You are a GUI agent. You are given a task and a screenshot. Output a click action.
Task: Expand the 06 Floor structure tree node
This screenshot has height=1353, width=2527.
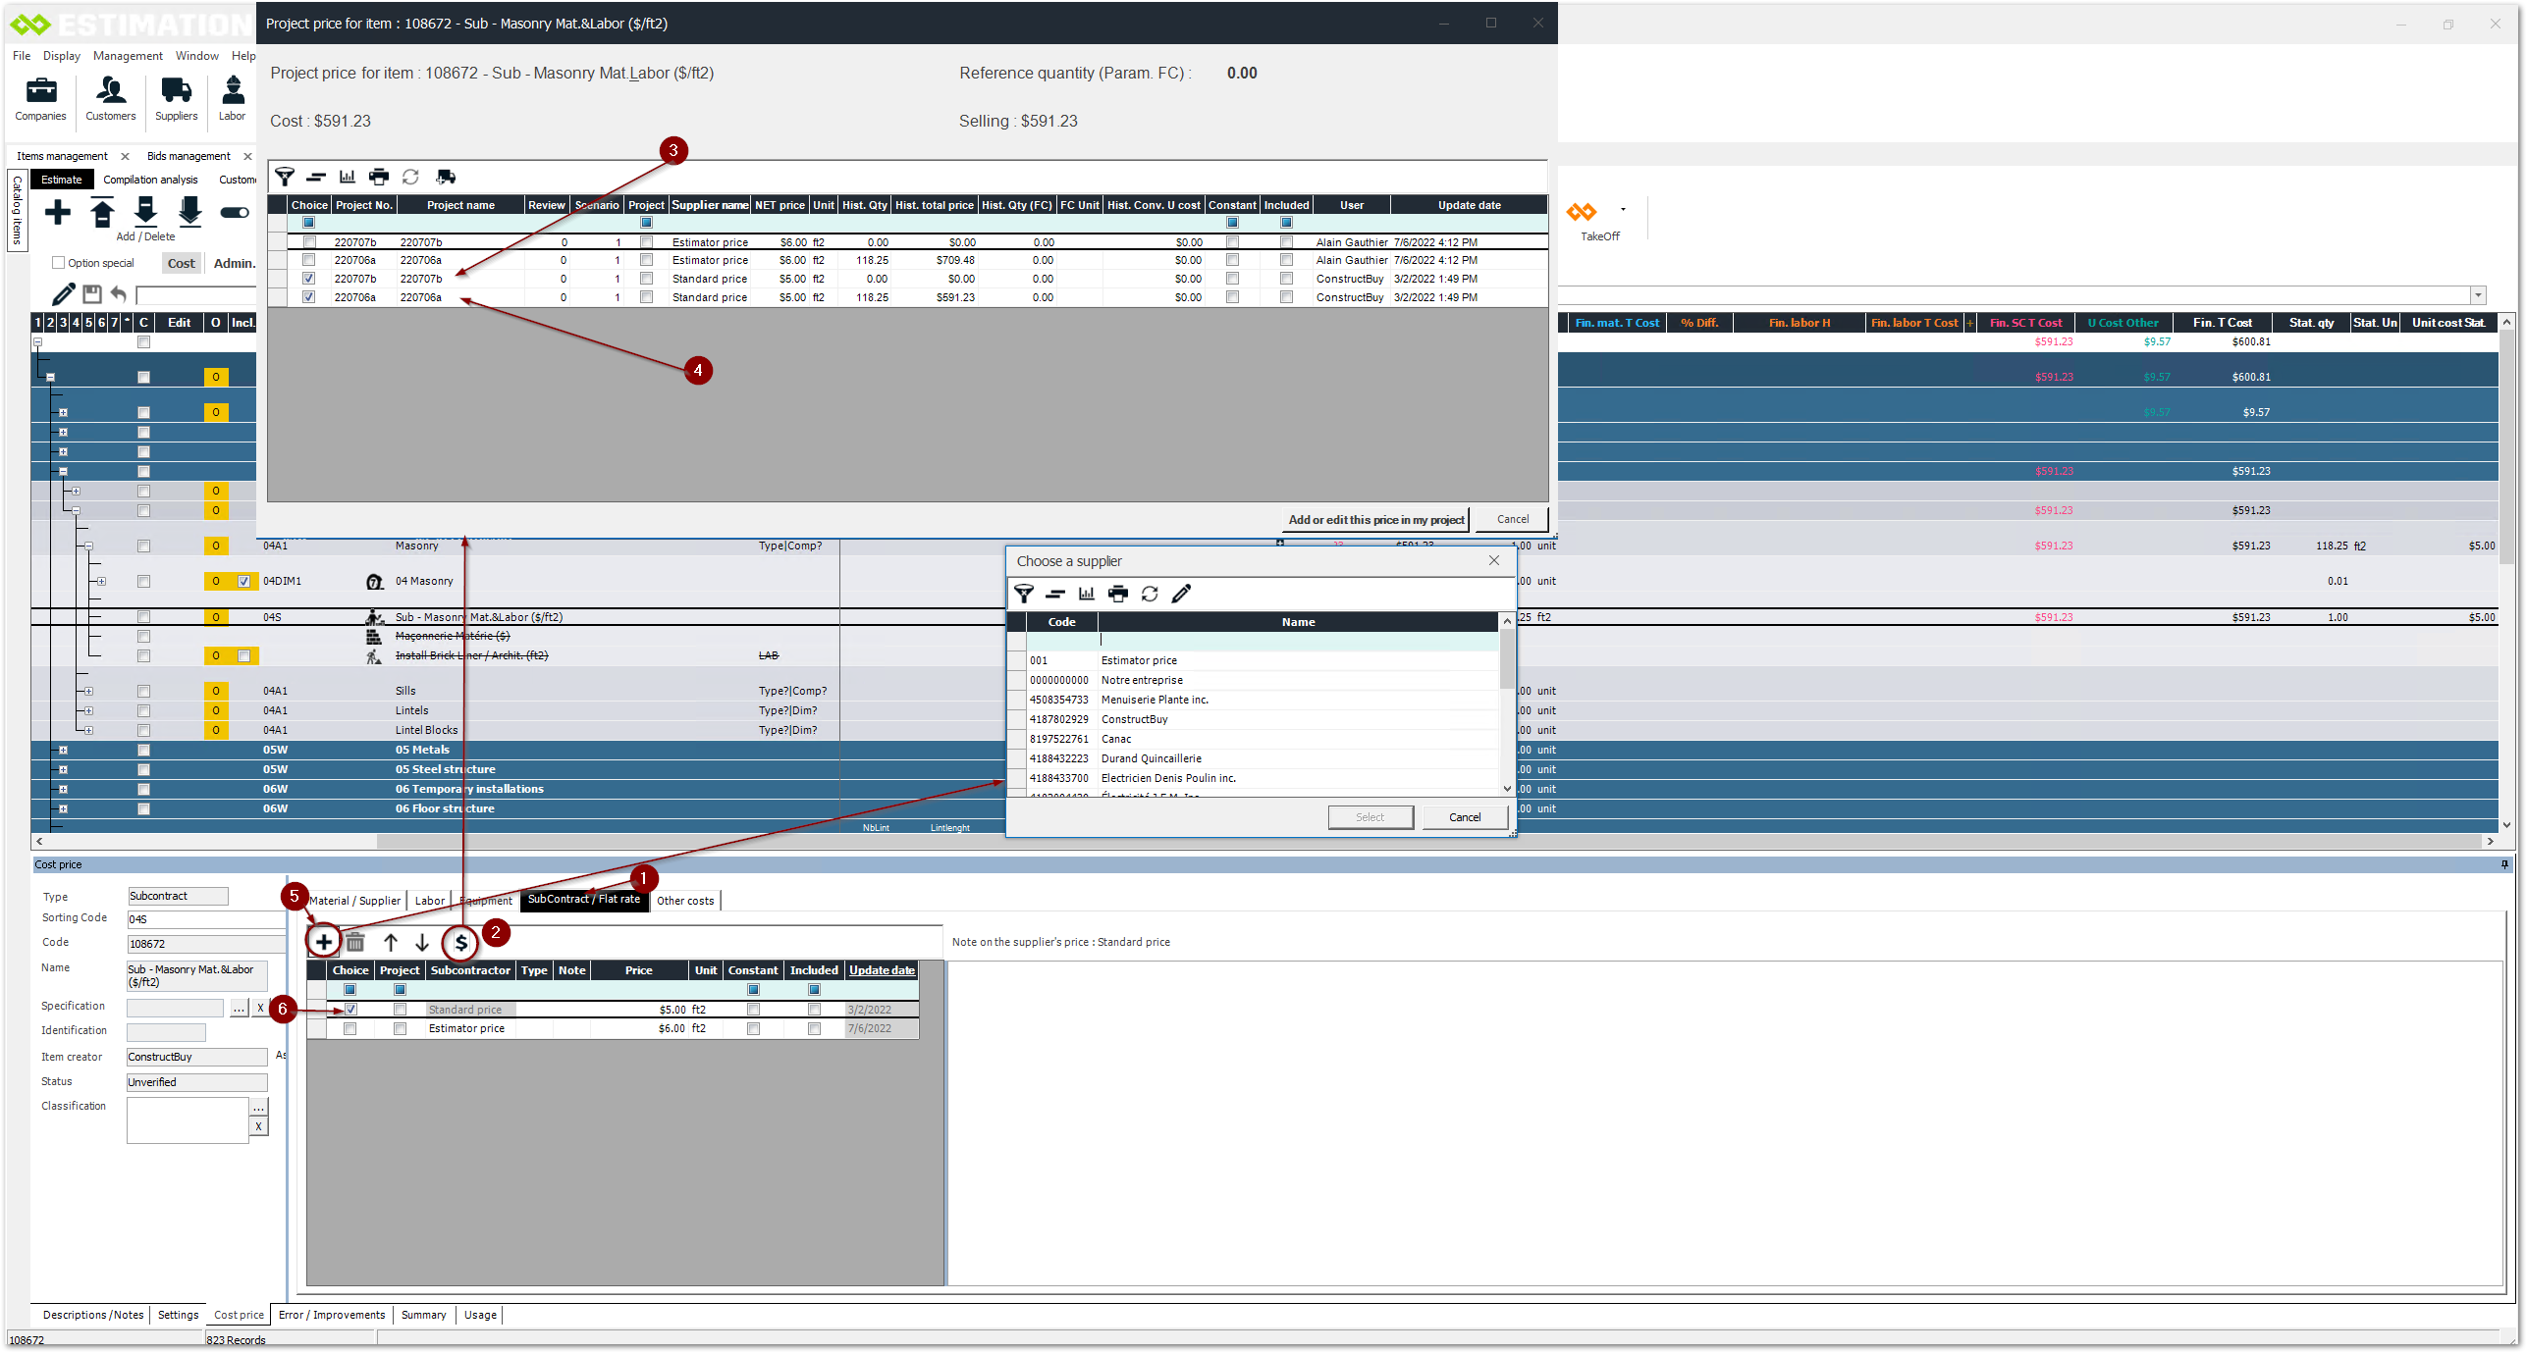[63, 809]
